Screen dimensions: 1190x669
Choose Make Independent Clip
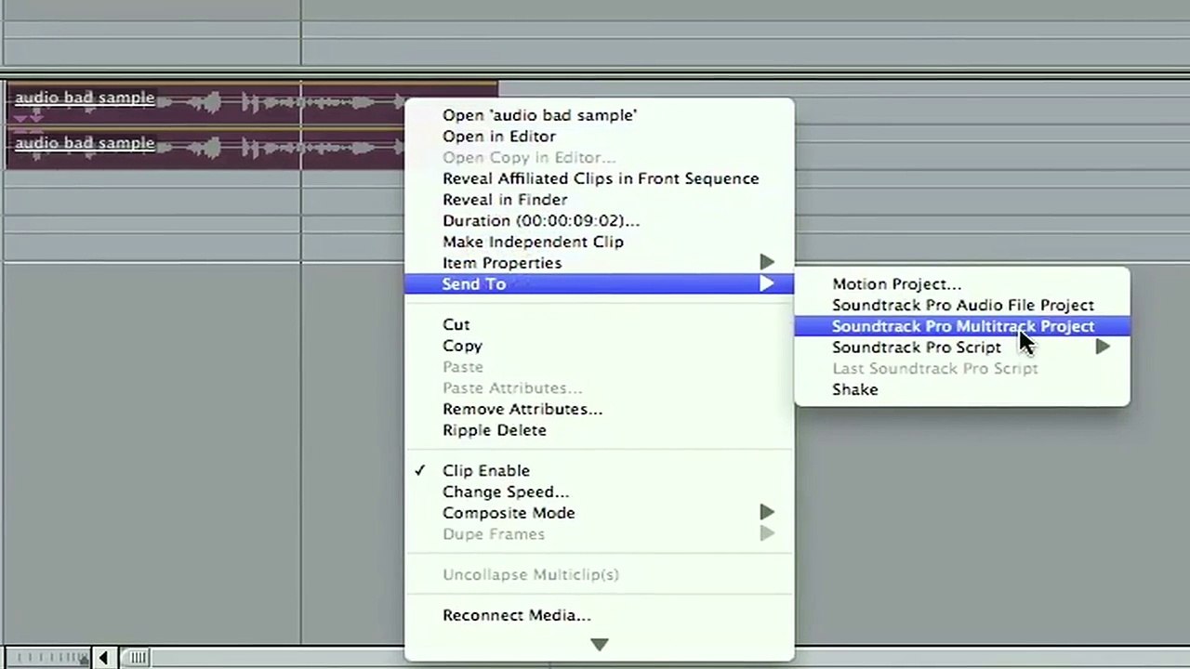[x=600, y=242]
